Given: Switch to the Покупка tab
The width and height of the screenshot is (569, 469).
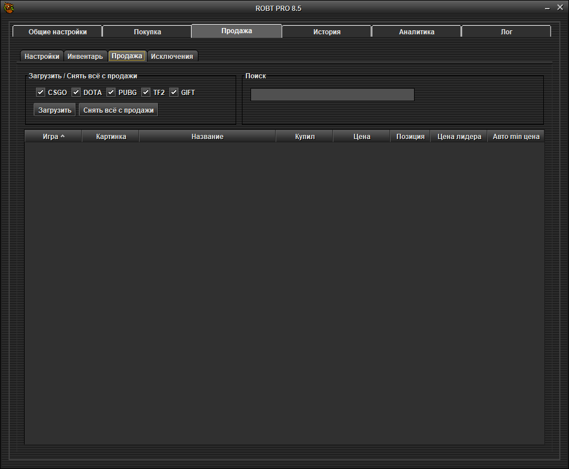Looking at the screenshot, I should tap(148, 32).
